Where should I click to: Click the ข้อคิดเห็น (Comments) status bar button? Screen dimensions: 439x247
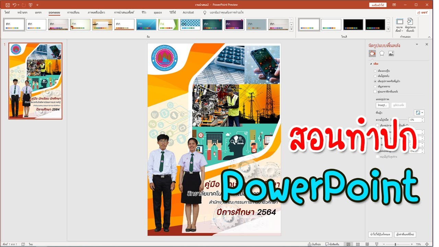tap(332, 244)
